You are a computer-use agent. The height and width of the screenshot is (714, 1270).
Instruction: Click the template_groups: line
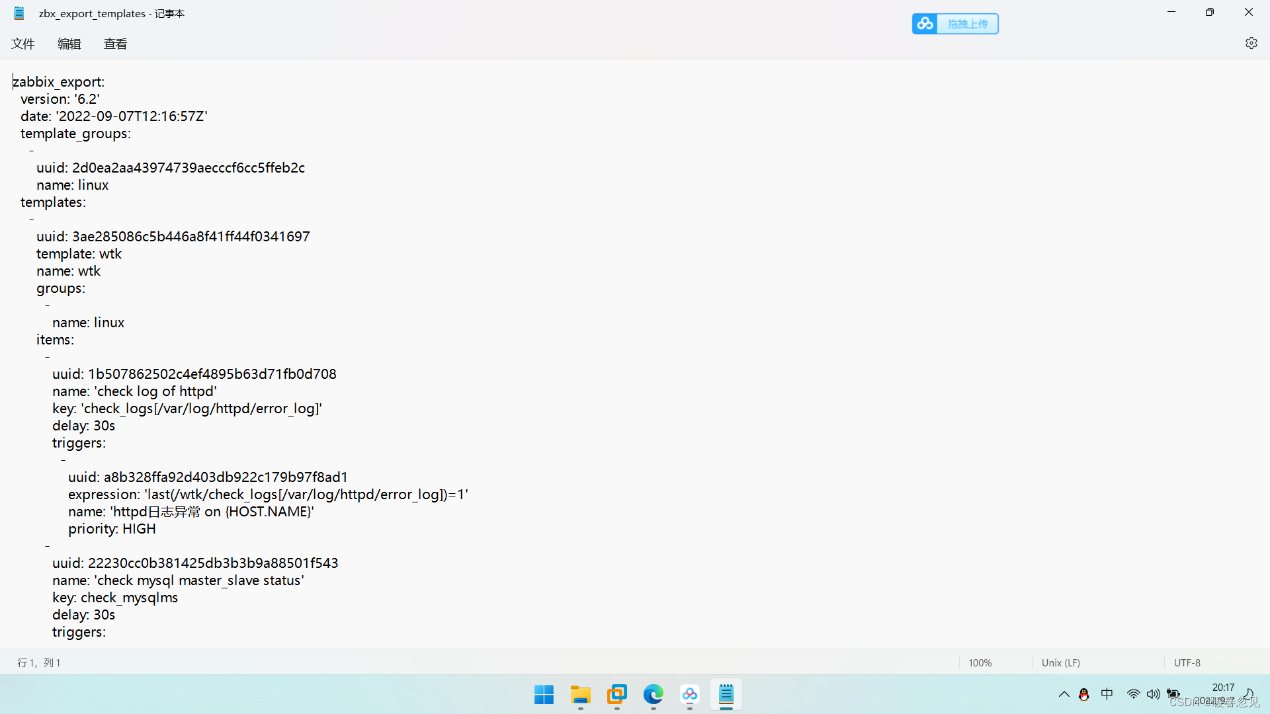click(75, 134)
